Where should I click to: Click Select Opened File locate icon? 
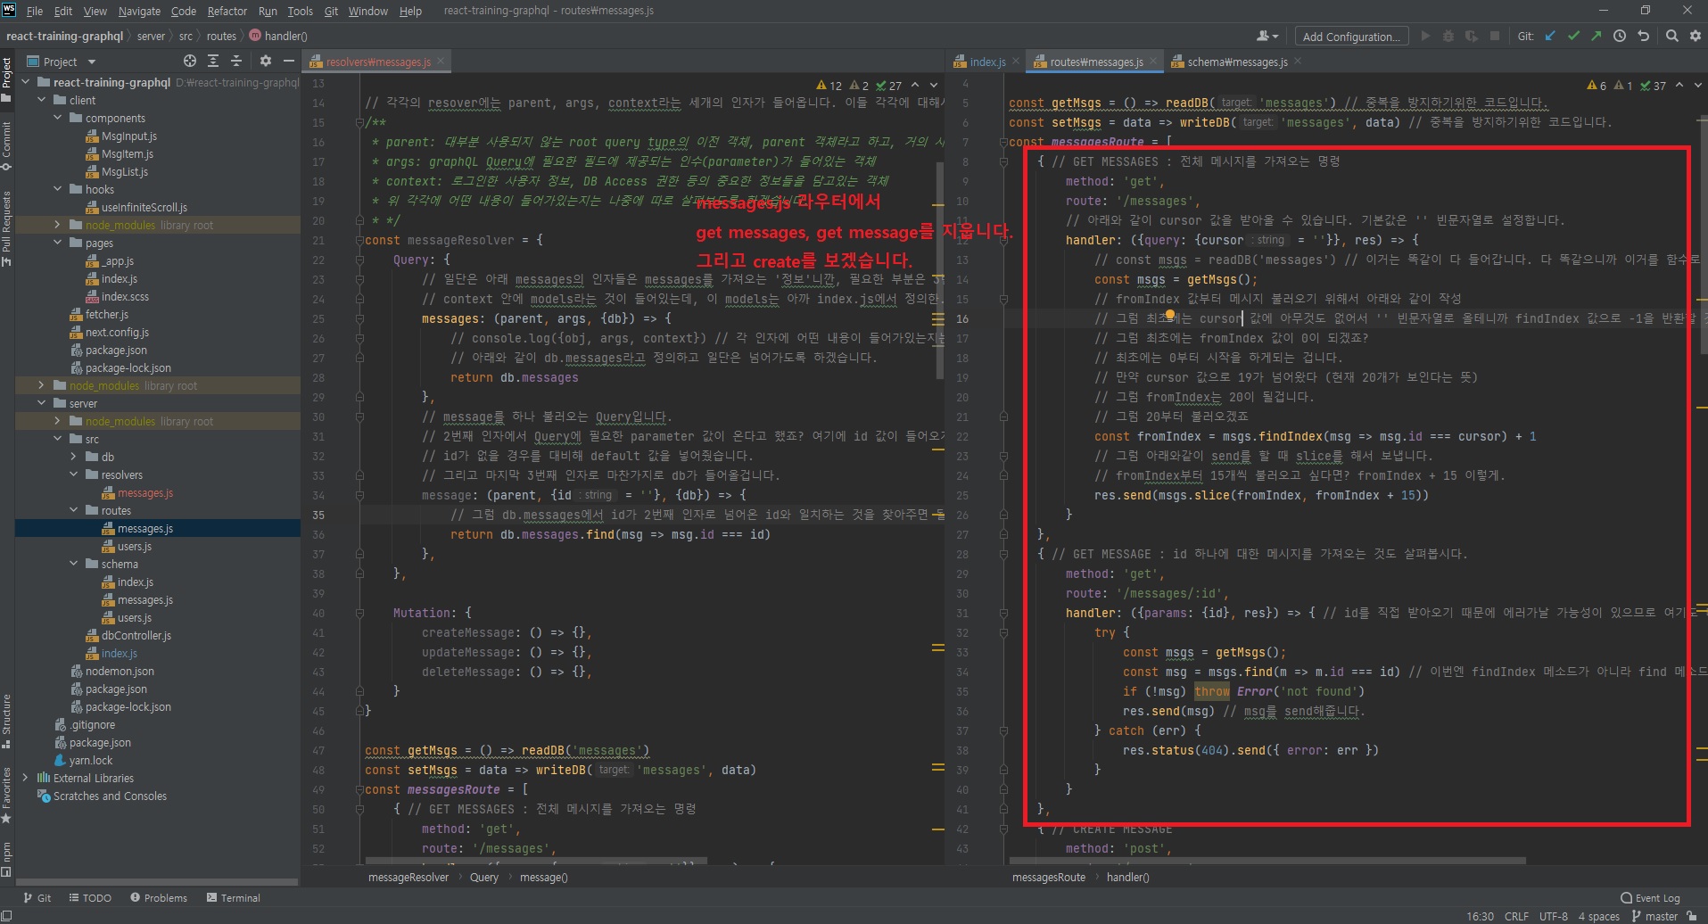(189, 62)
